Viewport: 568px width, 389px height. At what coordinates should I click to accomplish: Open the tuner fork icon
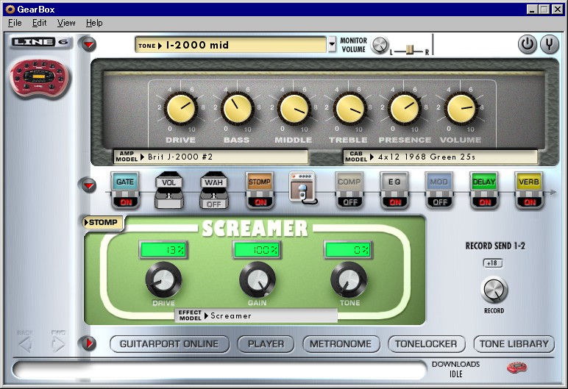tap(549, 44)
